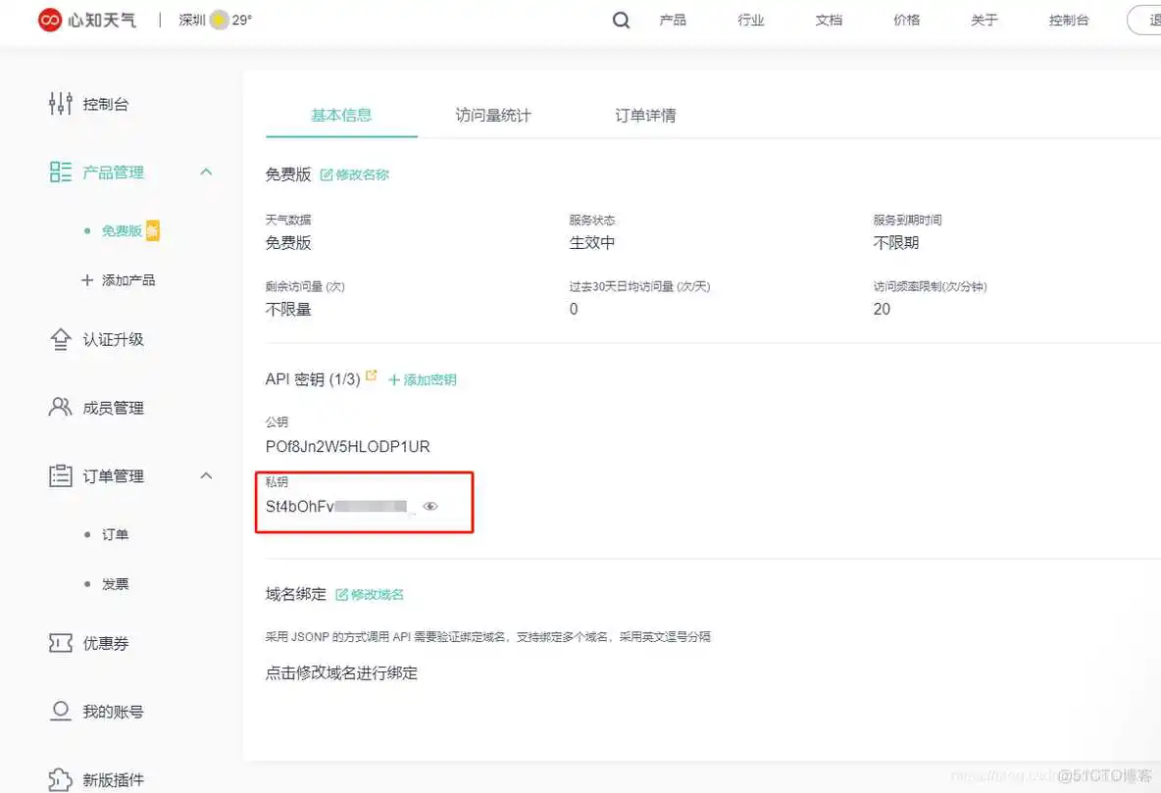
Task: Open the API 密钥 external link icon
Action: coord(371,372)
